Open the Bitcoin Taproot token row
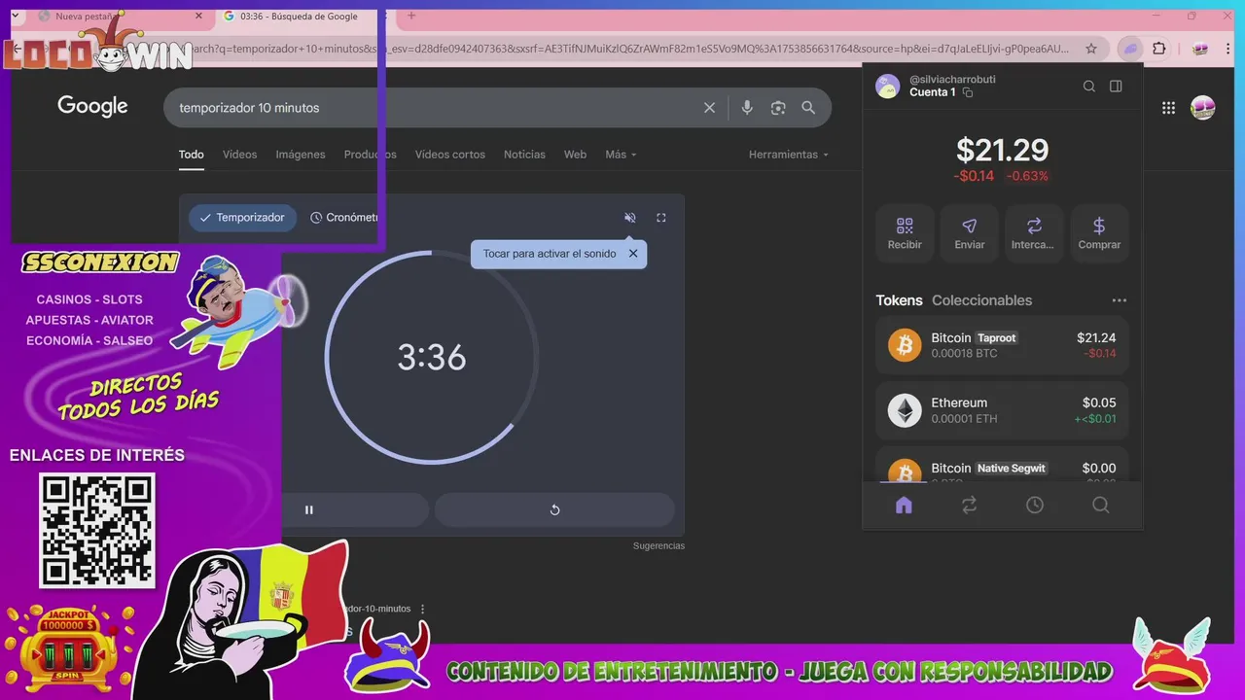The image size is (1245, 700). [x=1002, y=345]
